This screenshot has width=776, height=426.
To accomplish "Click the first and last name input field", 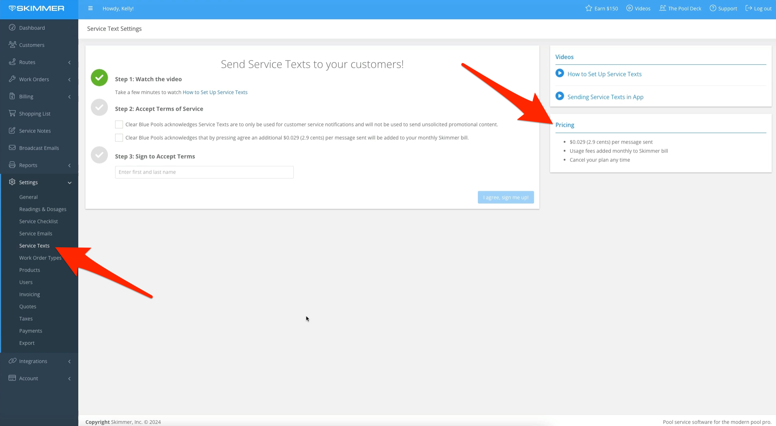I will 204,172.
